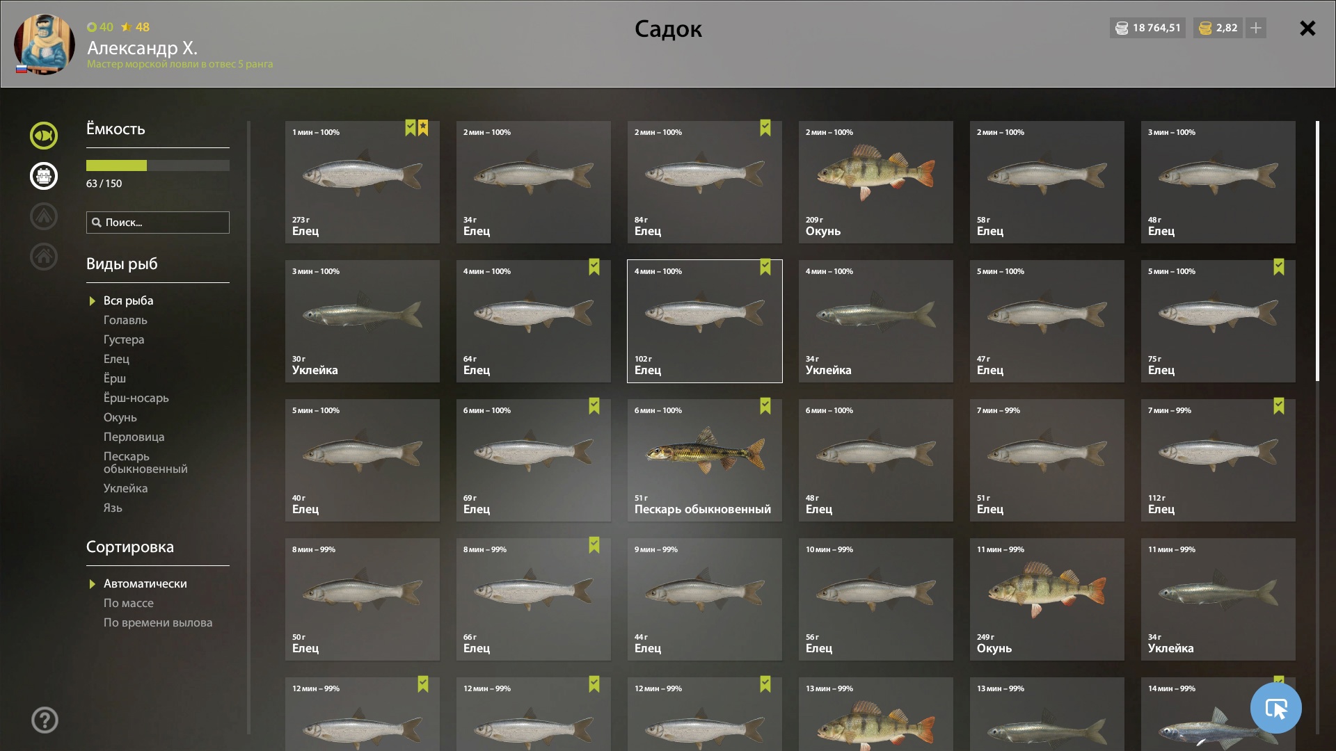
Task: Add premium gold with plus icon
Action: point(1256,28)
